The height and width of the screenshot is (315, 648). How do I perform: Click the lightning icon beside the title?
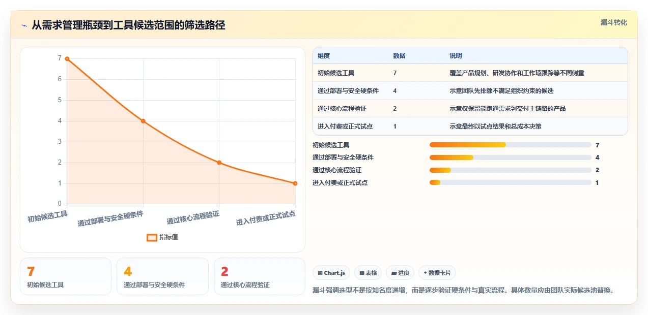[24, 25]
